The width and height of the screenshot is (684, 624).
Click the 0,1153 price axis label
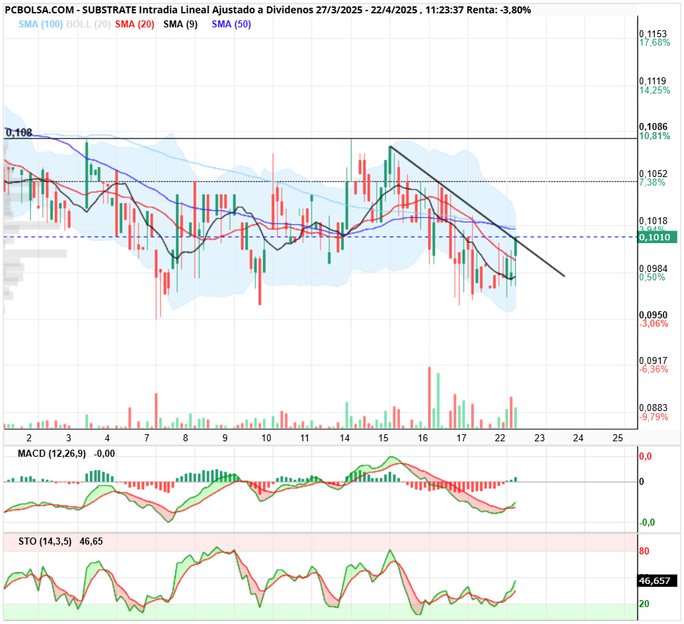pos(653,34)
